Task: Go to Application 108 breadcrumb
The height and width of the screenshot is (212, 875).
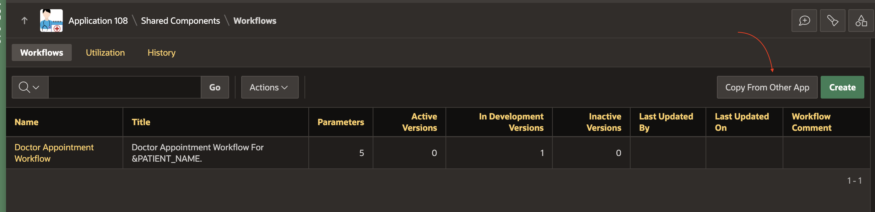Action: pos(98,21)
